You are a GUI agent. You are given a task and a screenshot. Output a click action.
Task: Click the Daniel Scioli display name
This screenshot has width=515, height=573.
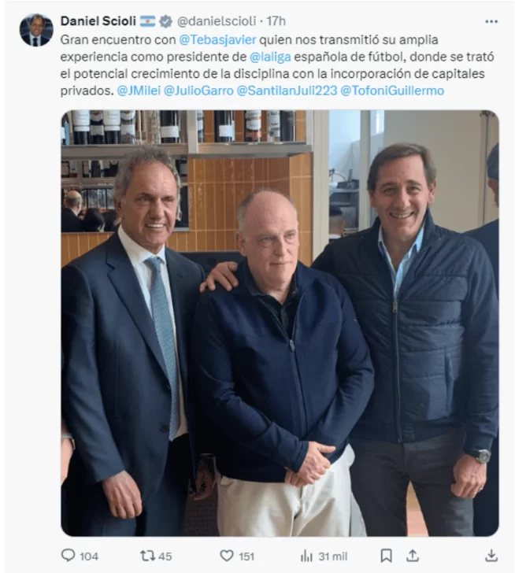tap(98, 21)
